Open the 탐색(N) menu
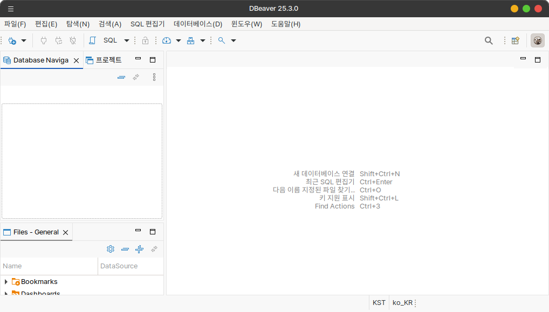The height and width of the screenshot is (312, 549). coord(78,24)
